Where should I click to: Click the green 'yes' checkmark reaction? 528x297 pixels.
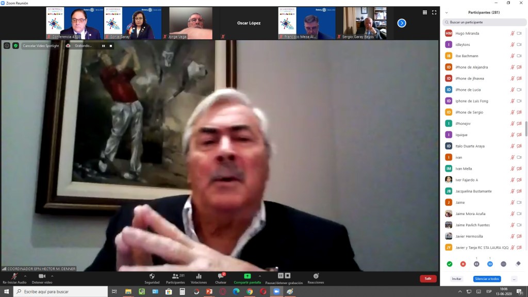click(450, 264)
